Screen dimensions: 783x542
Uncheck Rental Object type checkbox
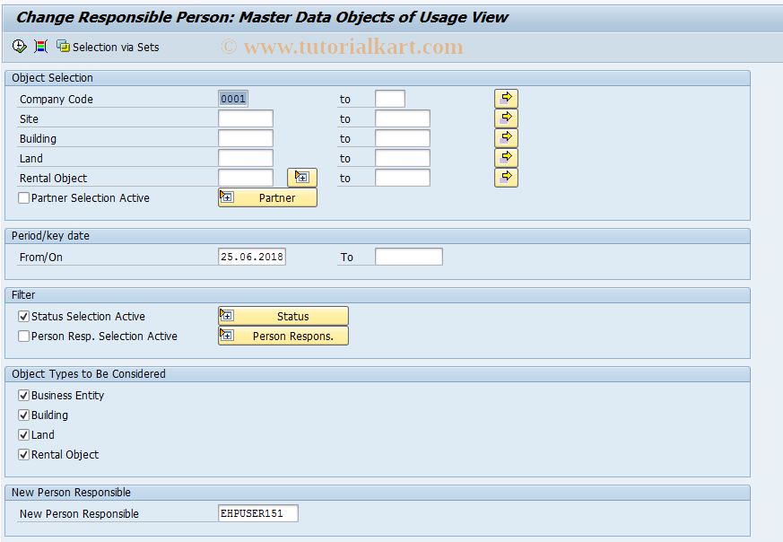pos(23,455)
